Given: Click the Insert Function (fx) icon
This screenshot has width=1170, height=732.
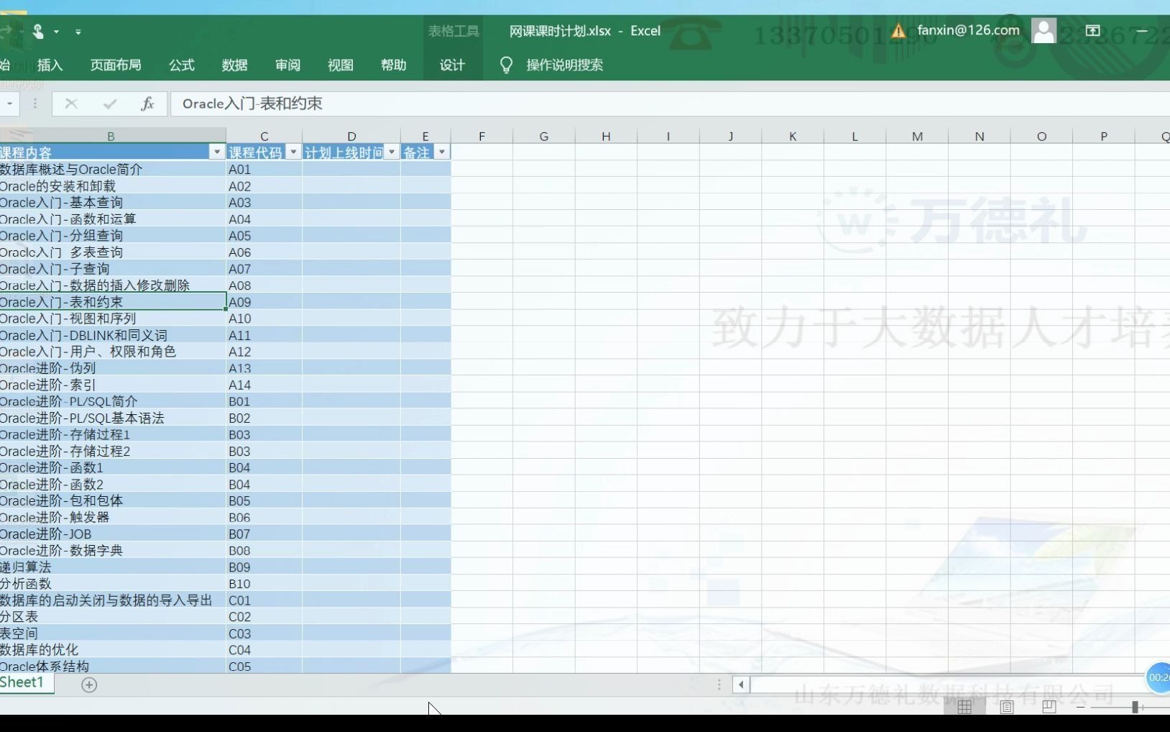Looking at the screenshot, I should [147, 104].
